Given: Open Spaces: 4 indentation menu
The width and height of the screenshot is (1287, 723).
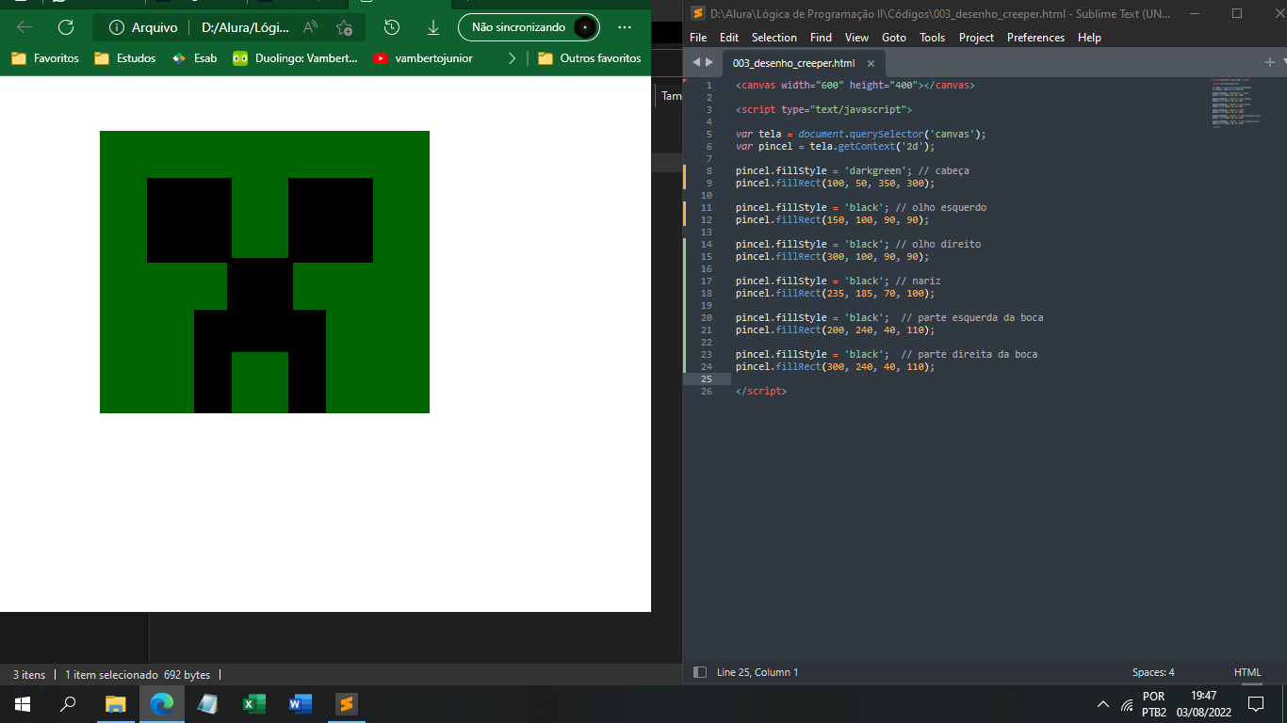Looking at the screenshot, I should [x=1153, y=672].
